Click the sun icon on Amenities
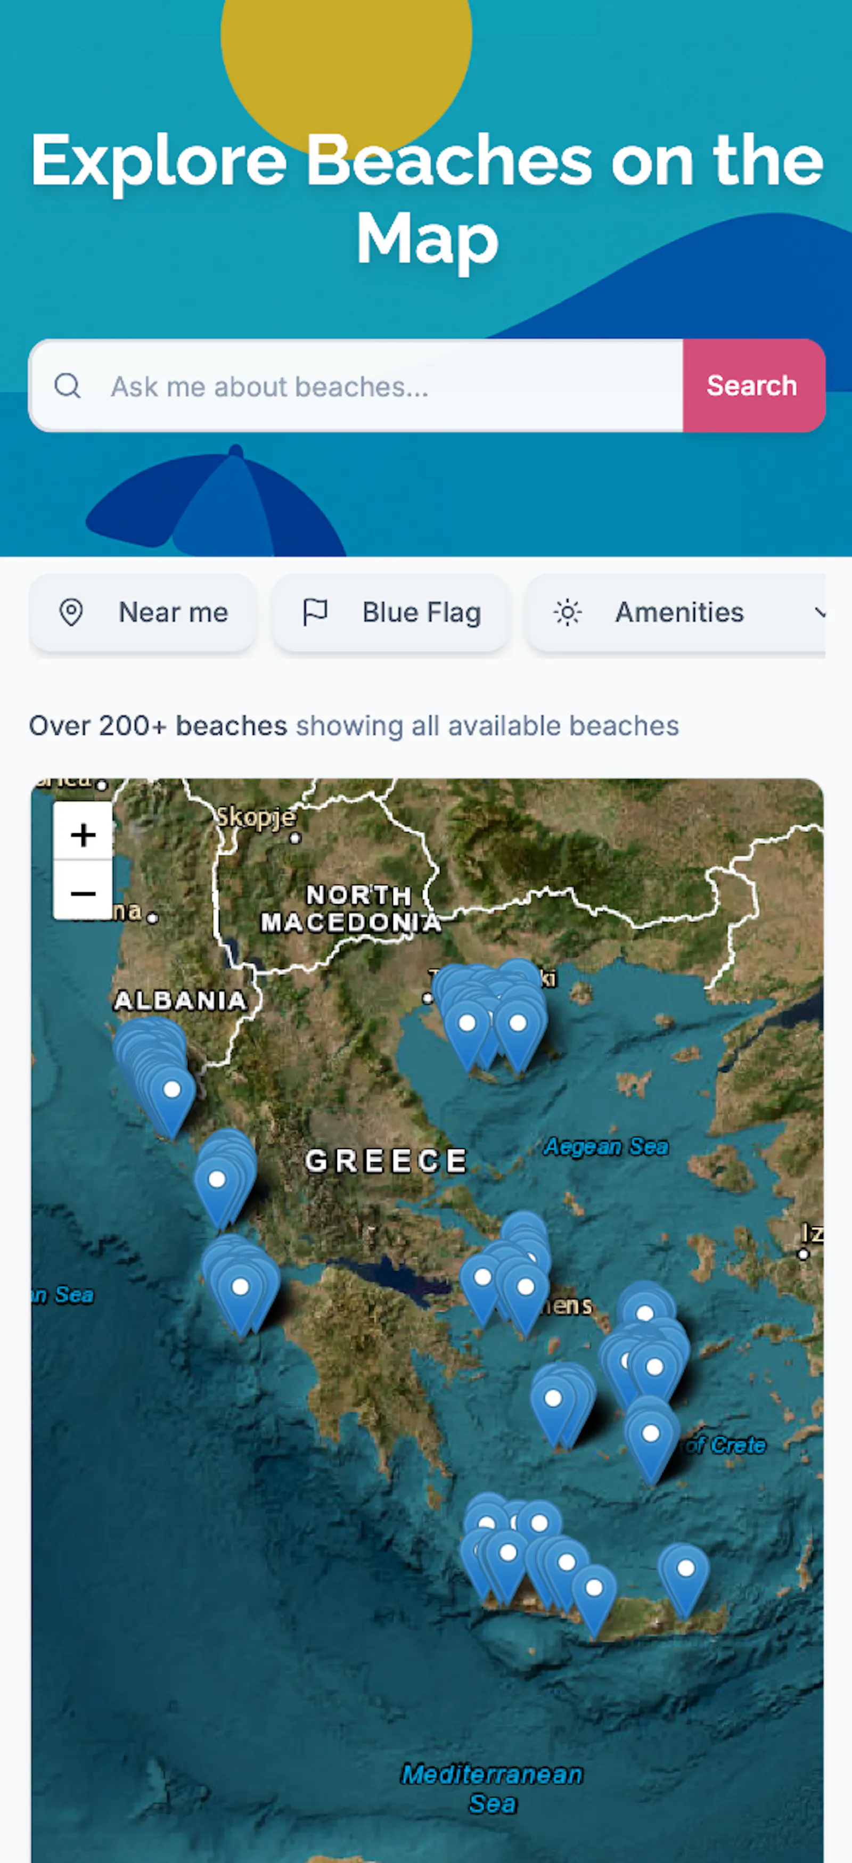This screenshot has width=852, height=1863. 568,612
